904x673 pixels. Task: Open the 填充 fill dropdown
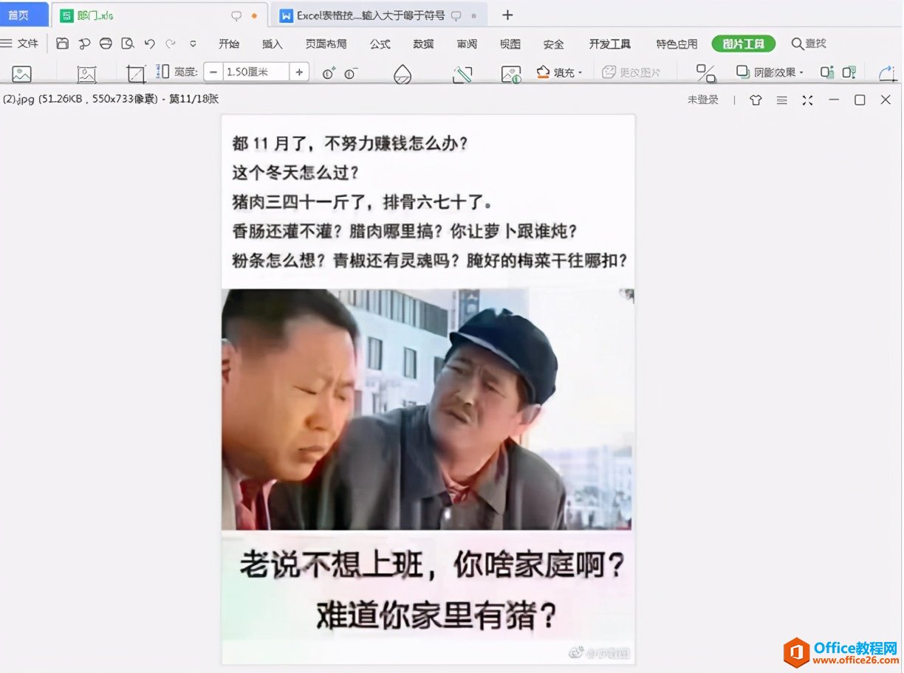[x=560, y=72]
